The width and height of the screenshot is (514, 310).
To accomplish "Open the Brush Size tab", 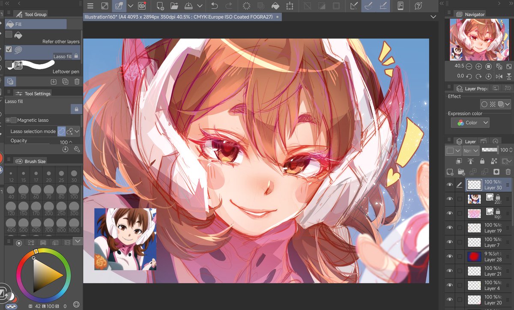I will click(x=30, y=161).
